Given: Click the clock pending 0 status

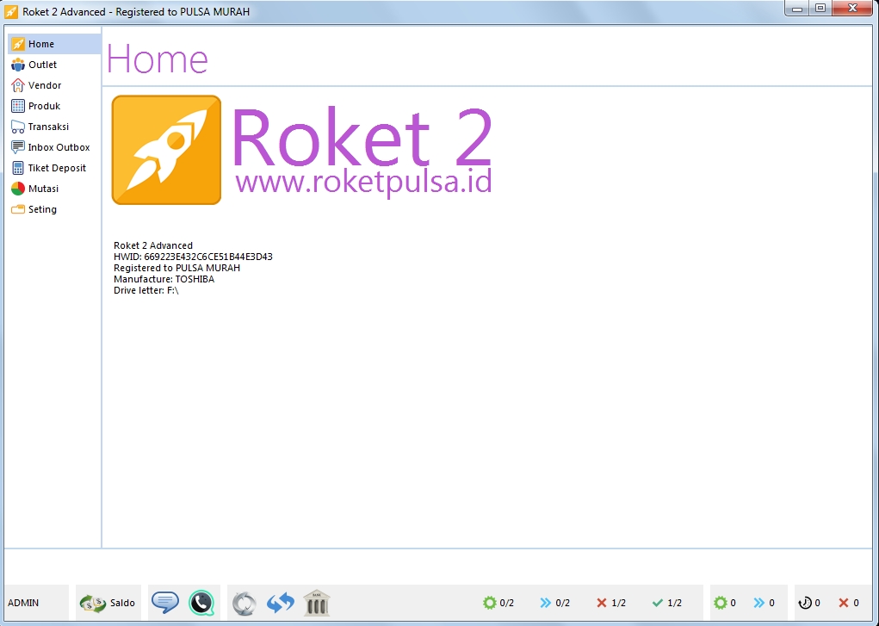Looking at the screenshot, I should (809, 603).
